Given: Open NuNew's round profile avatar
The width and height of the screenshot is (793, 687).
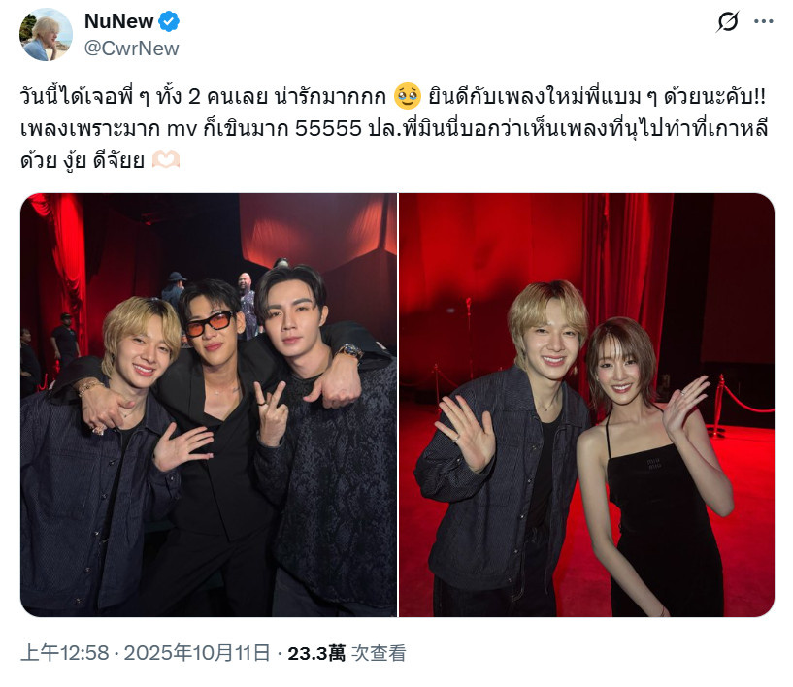Looking at the screenshot, I should pyautogui.click(x=46, y=34).
